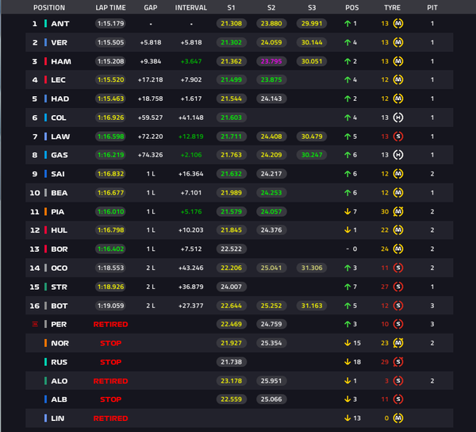Click PIA's orange team color bar
The height and width of the screenshot is (432, 476).
(45, 211)
